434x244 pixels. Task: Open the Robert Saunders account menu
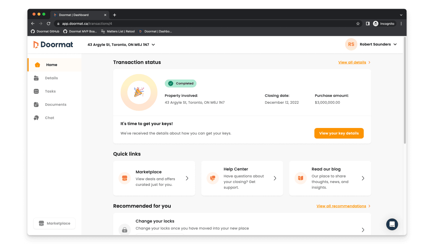(378, 44)
